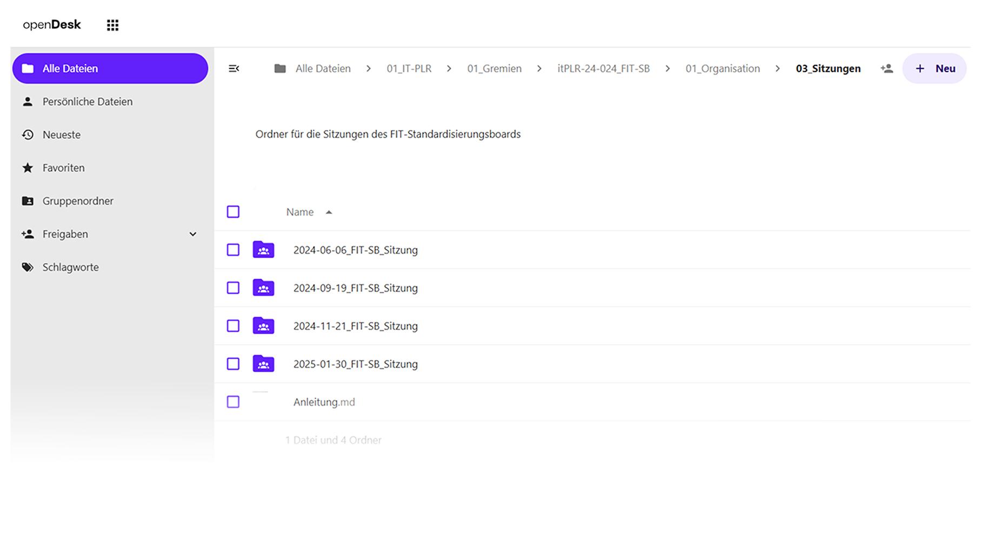Screen dimensions: 981x546
Task: Open the openDesk app launcher grid
Action: point(112,25)
